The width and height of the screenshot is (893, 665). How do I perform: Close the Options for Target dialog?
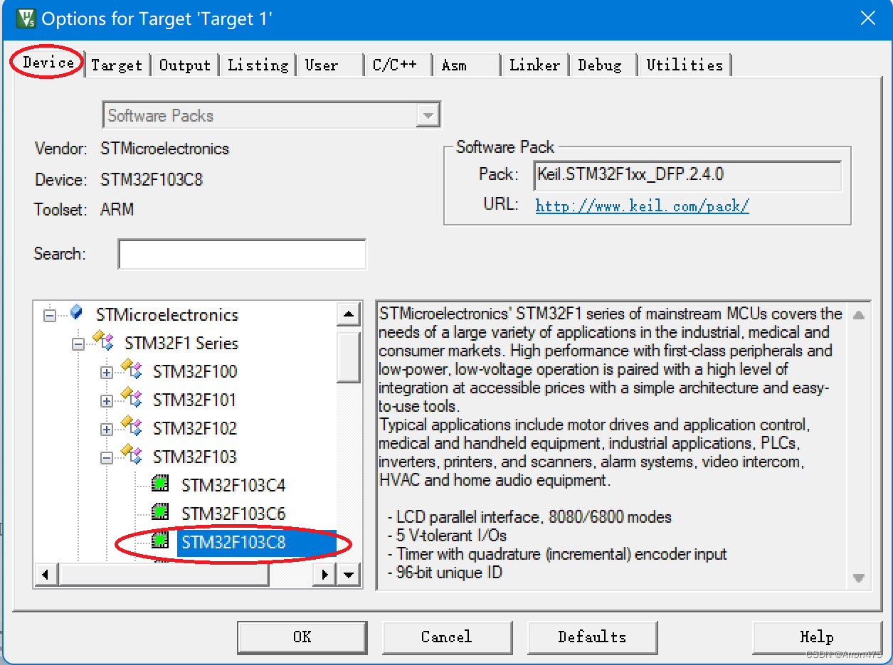coord(867,18)
